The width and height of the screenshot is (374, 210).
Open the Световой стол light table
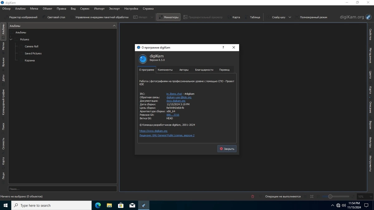point(54,17)
